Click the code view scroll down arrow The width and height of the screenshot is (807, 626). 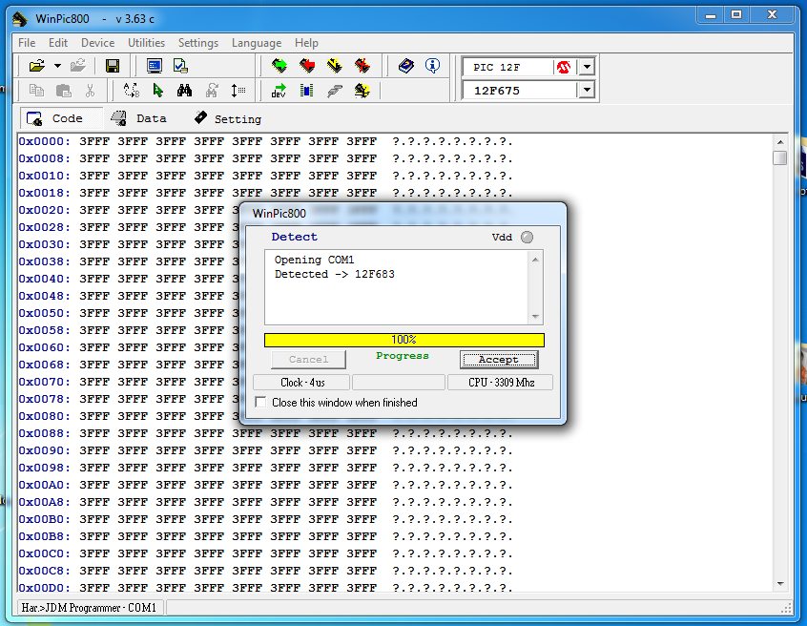[780, 584]
